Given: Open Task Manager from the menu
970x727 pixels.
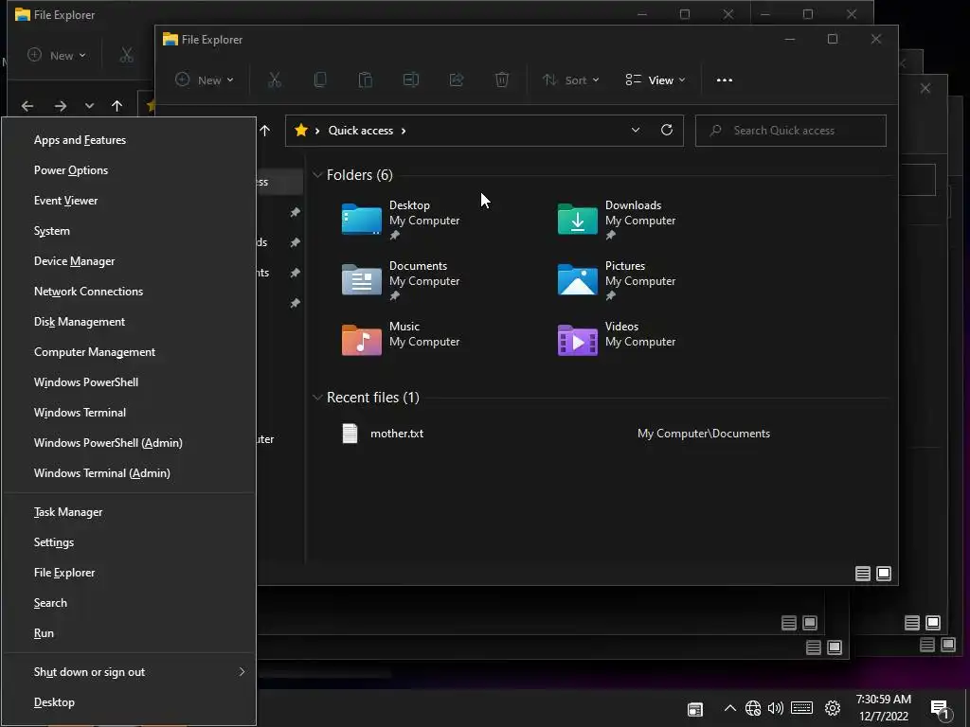Looking at the screenshot, I should [x=129, y=512].
